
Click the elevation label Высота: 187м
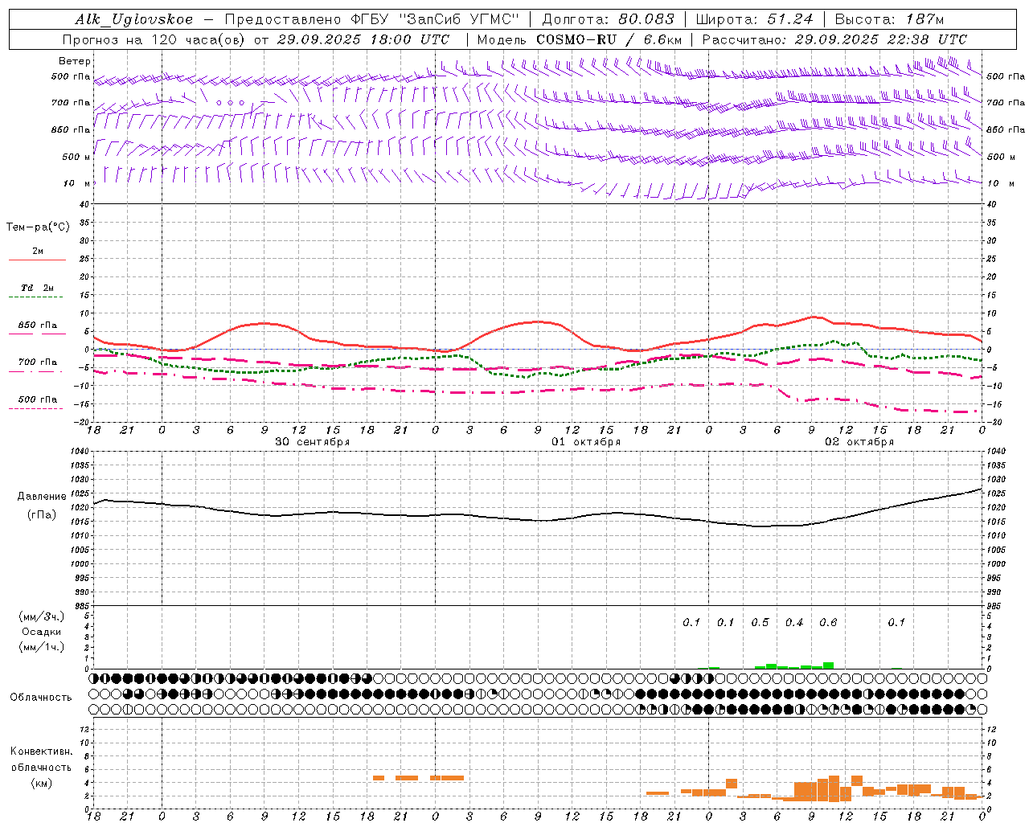pyautogui.click(x=889, y=19)
